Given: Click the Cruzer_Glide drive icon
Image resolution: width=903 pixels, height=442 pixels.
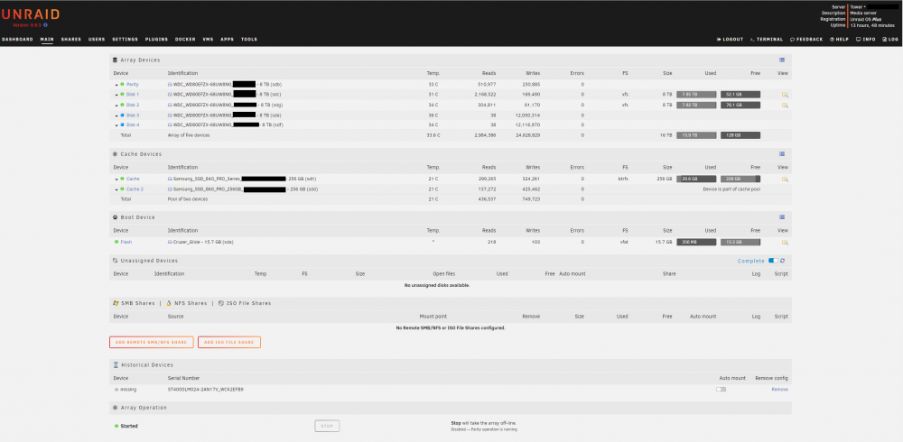Looking at the screenshot, I should (x=170, y=242).
